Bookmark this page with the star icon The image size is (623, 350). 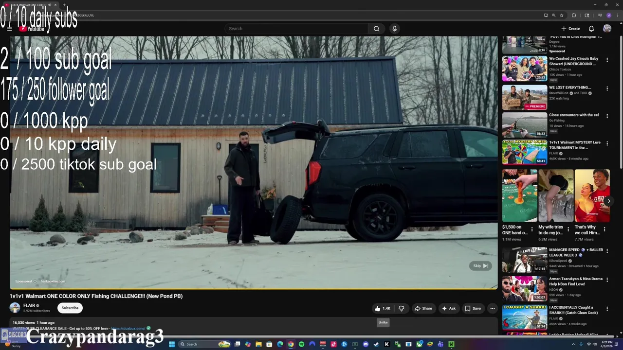pyautogui.click(x=562, y=15)
